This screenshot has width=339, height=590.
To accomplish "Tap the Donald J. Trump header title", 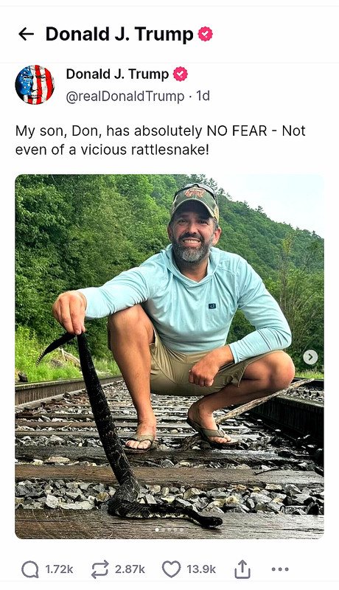I will point(119,34).
